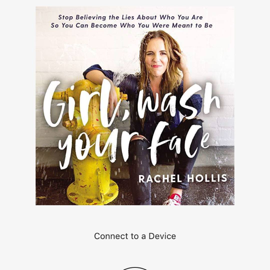Click the word 'RACHEL' on the cover
The width and height of the screenshot is (270, 270).
(160, 178)
